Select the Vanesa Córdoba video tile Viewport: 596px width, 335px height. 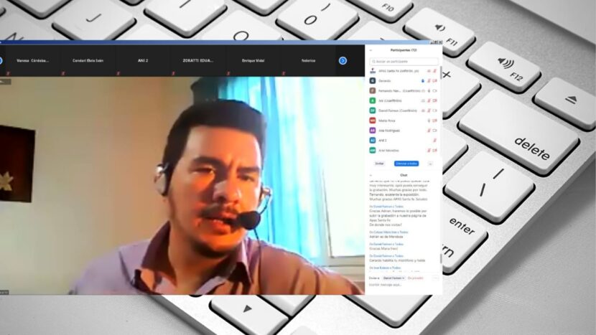[x=34, y=61]
